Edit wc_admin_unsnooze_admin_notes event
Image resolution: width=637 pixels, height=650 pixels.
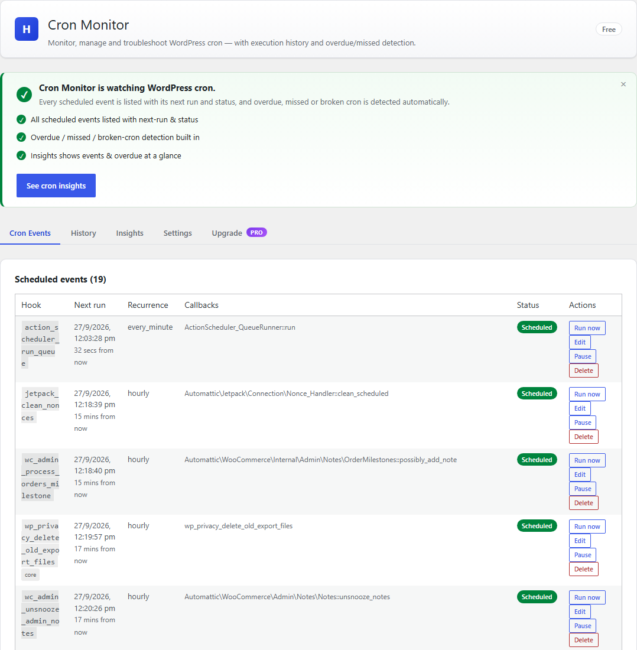(580, 612)
